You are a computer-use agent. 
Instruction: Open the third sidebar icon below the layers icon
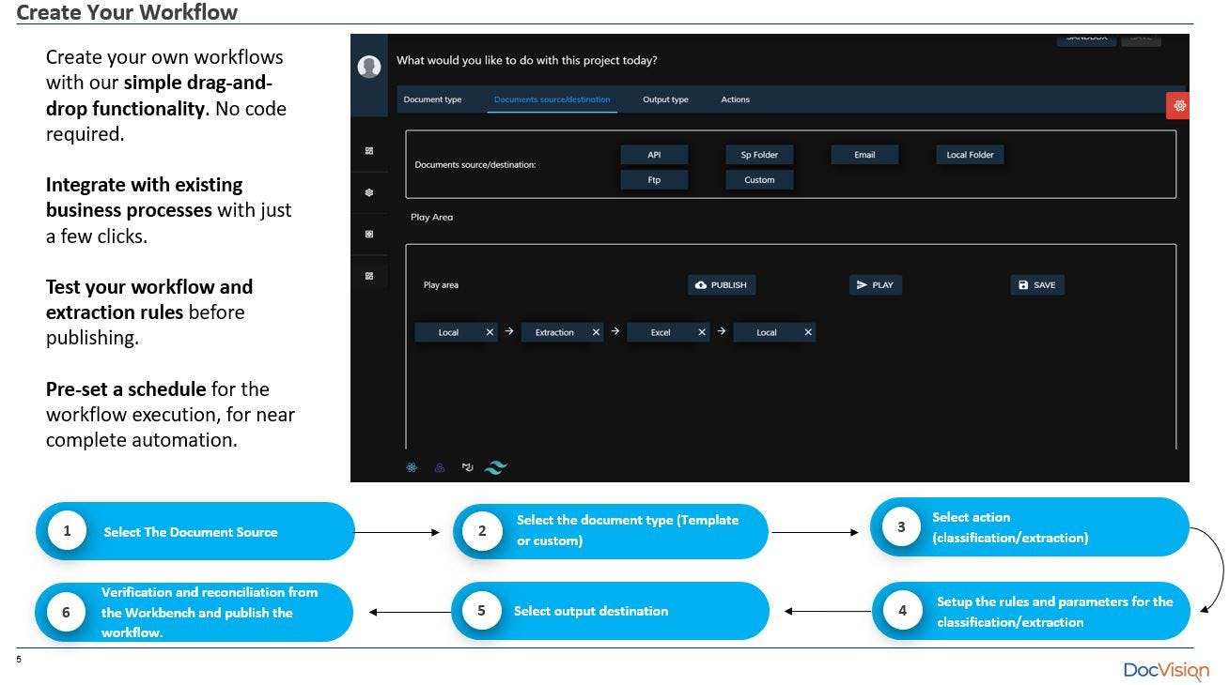click(x=369, y=233)
